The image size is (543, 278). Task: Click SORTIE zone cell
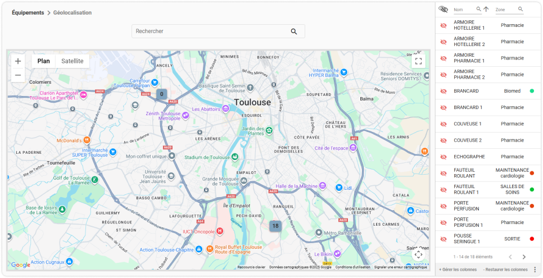pyautogui.click(x=512, y=239)
